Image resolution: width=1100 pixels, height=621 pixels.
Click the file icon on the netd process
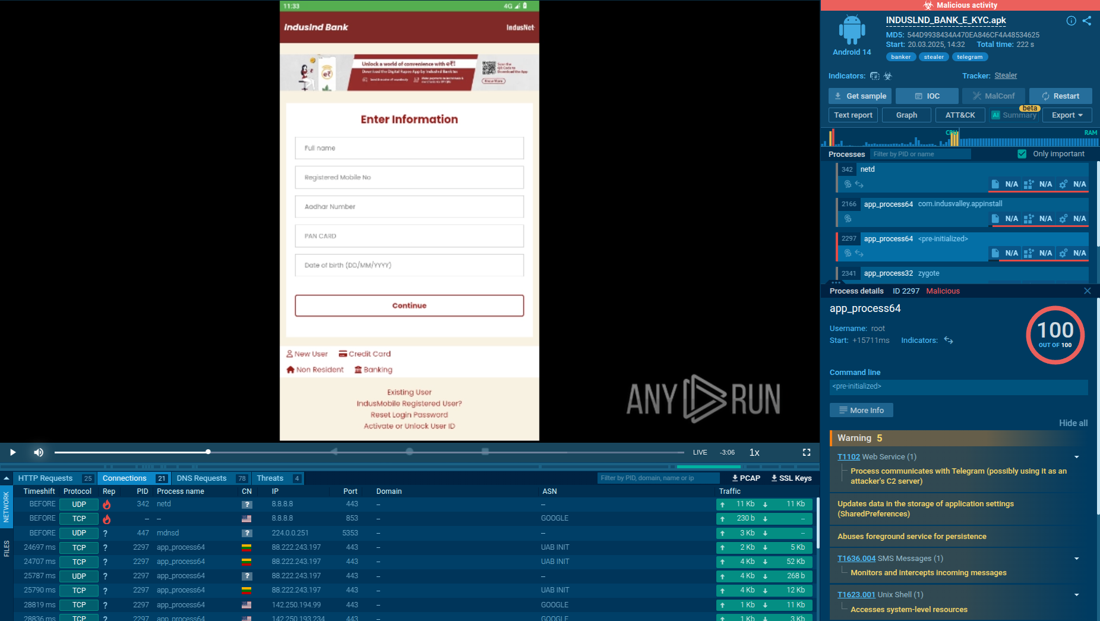pos(995,184)
